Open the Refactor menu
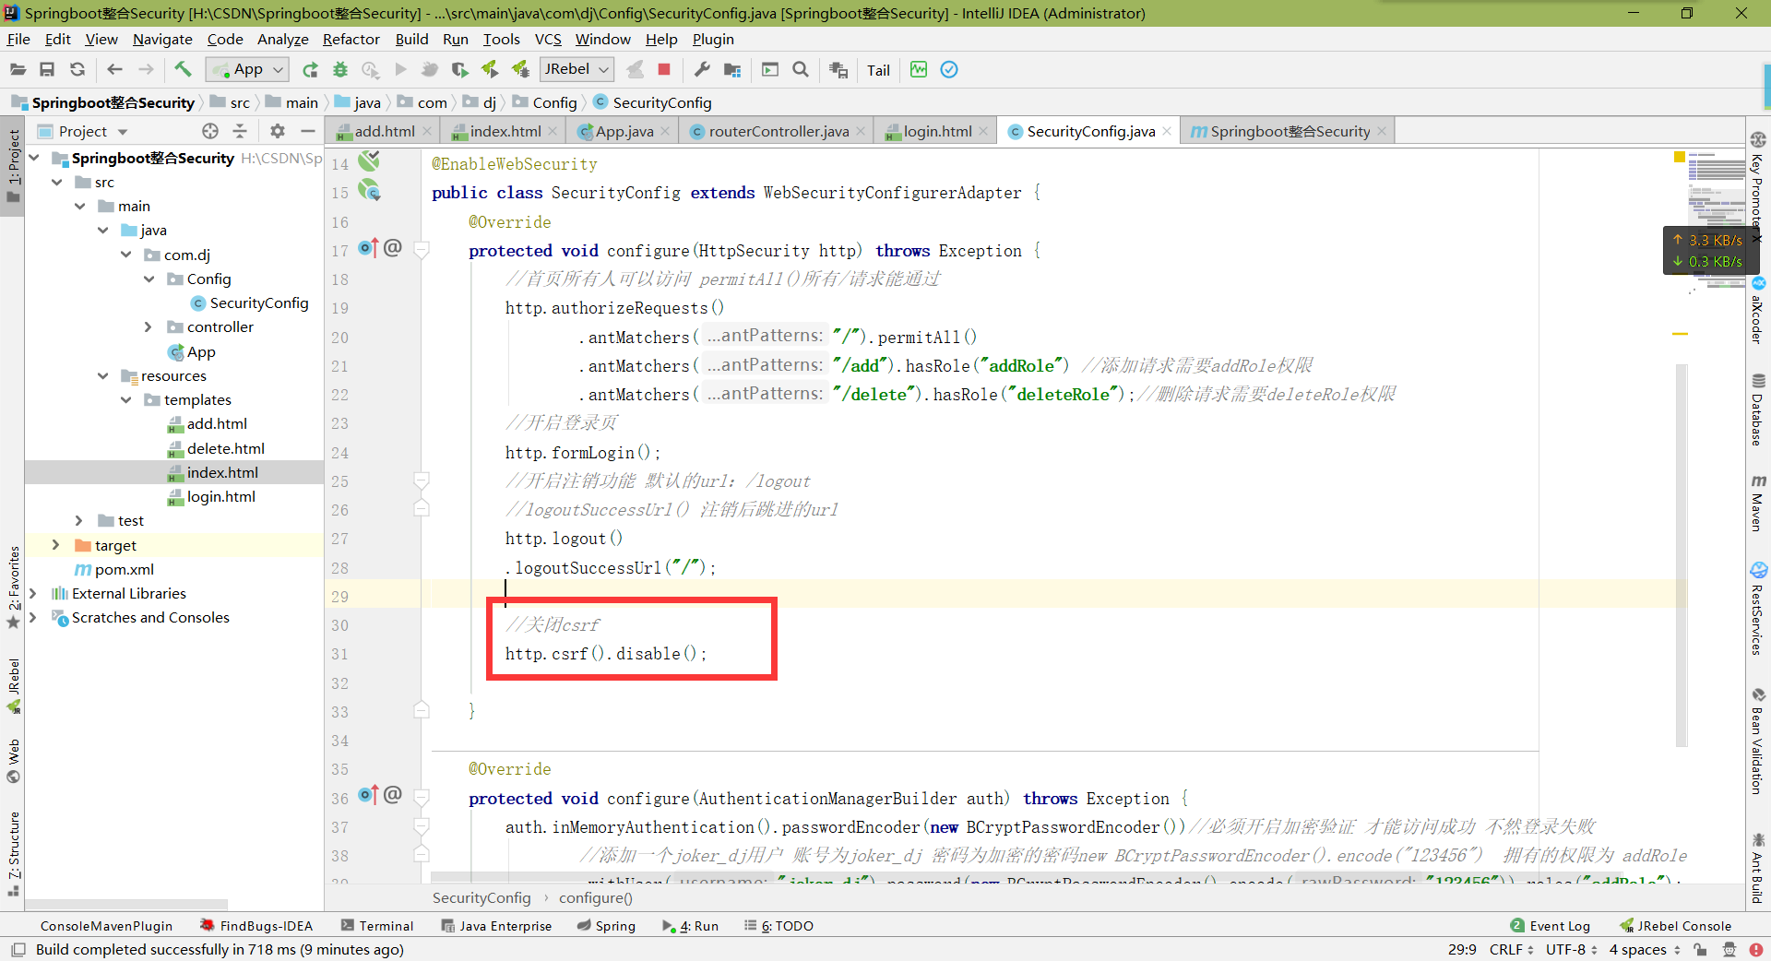This screenshot has width=1771, height=961. pyautogui.click(x=351, y=39)
